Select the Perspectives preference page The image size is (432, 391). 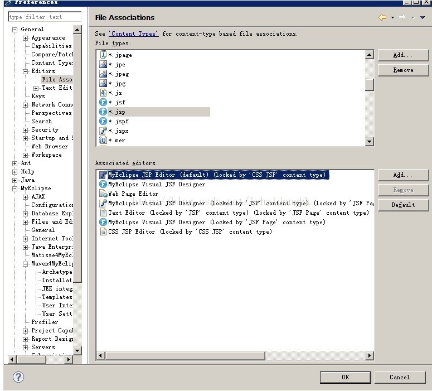pos(51,113)
